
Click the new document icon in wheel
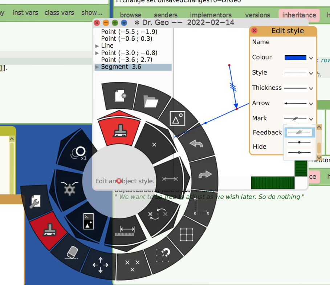pos(121,96)
